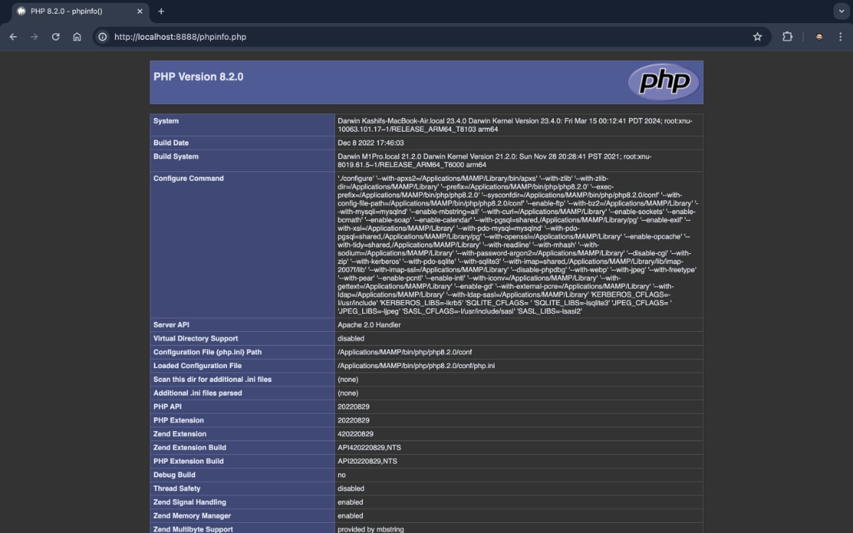The height and width of the screenshot is (533, 853).
Task: Click the Build Date label
Action: [x=171, y=142]
